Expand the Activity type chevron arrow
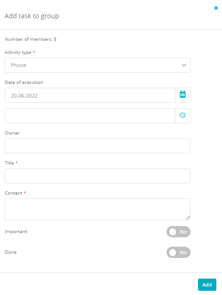 coord(184,65)
